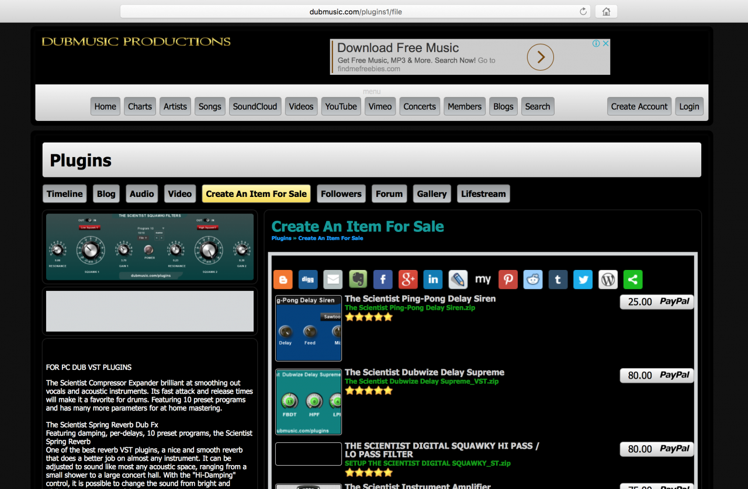This screenshot has height=489, width=748.
Task: Share the page on Google Plus
Action: [408, 279]
